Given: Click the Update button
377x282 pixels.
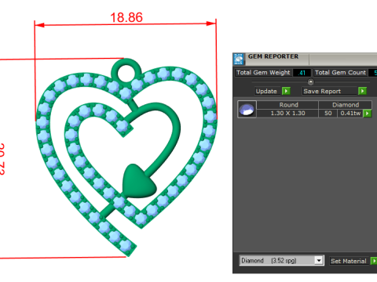Looking at the screenshot, I should pyautogui.click(x=266, y=91).
